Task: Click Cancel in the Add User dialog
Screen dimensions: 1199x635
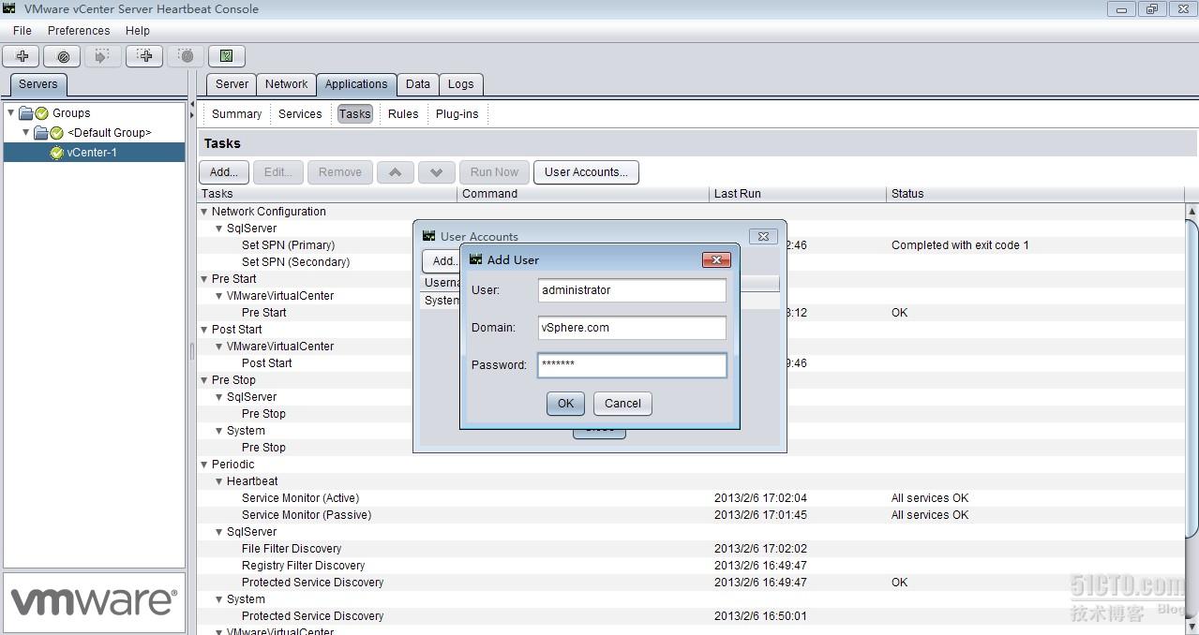Action: coord(622,404)
